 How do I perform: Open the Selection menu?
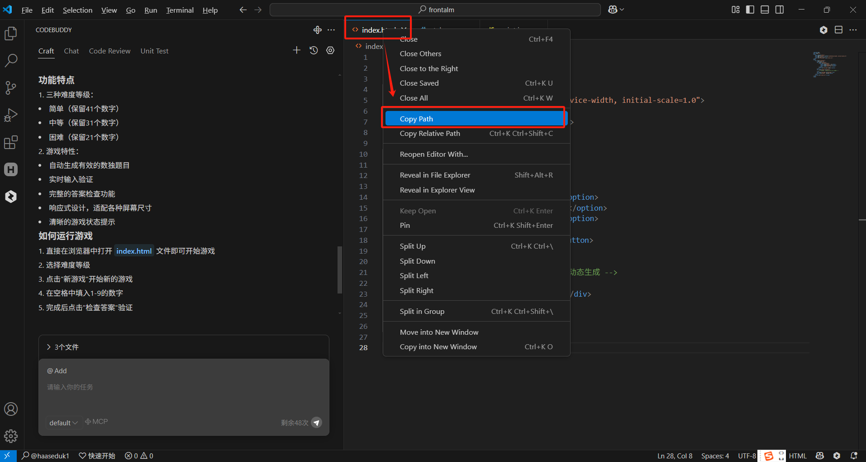pyautogui.click(x=77, y=10)
